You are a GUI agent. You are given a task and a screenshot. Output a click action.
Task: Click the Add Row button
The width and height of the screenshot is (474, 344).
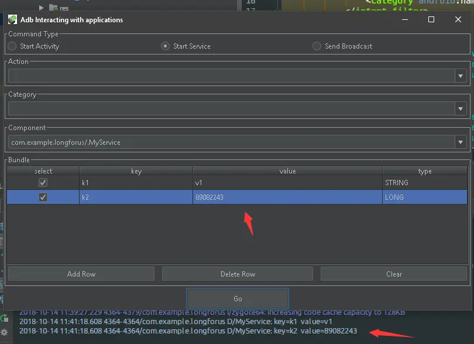click(81, 274)
